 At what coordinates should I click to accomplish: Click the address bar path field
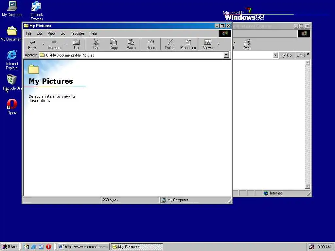click(x=132, y=55)
